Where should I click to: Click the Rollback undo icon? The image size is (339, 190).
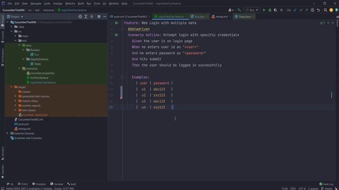pos(318,10)
